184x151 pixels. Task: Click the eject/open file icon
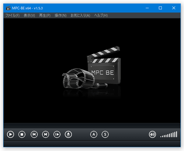click(68, 134)
